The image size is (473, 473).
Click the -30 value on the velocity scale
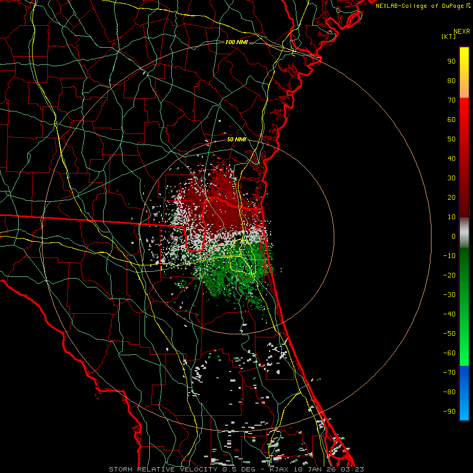click(x=449, y=295)
